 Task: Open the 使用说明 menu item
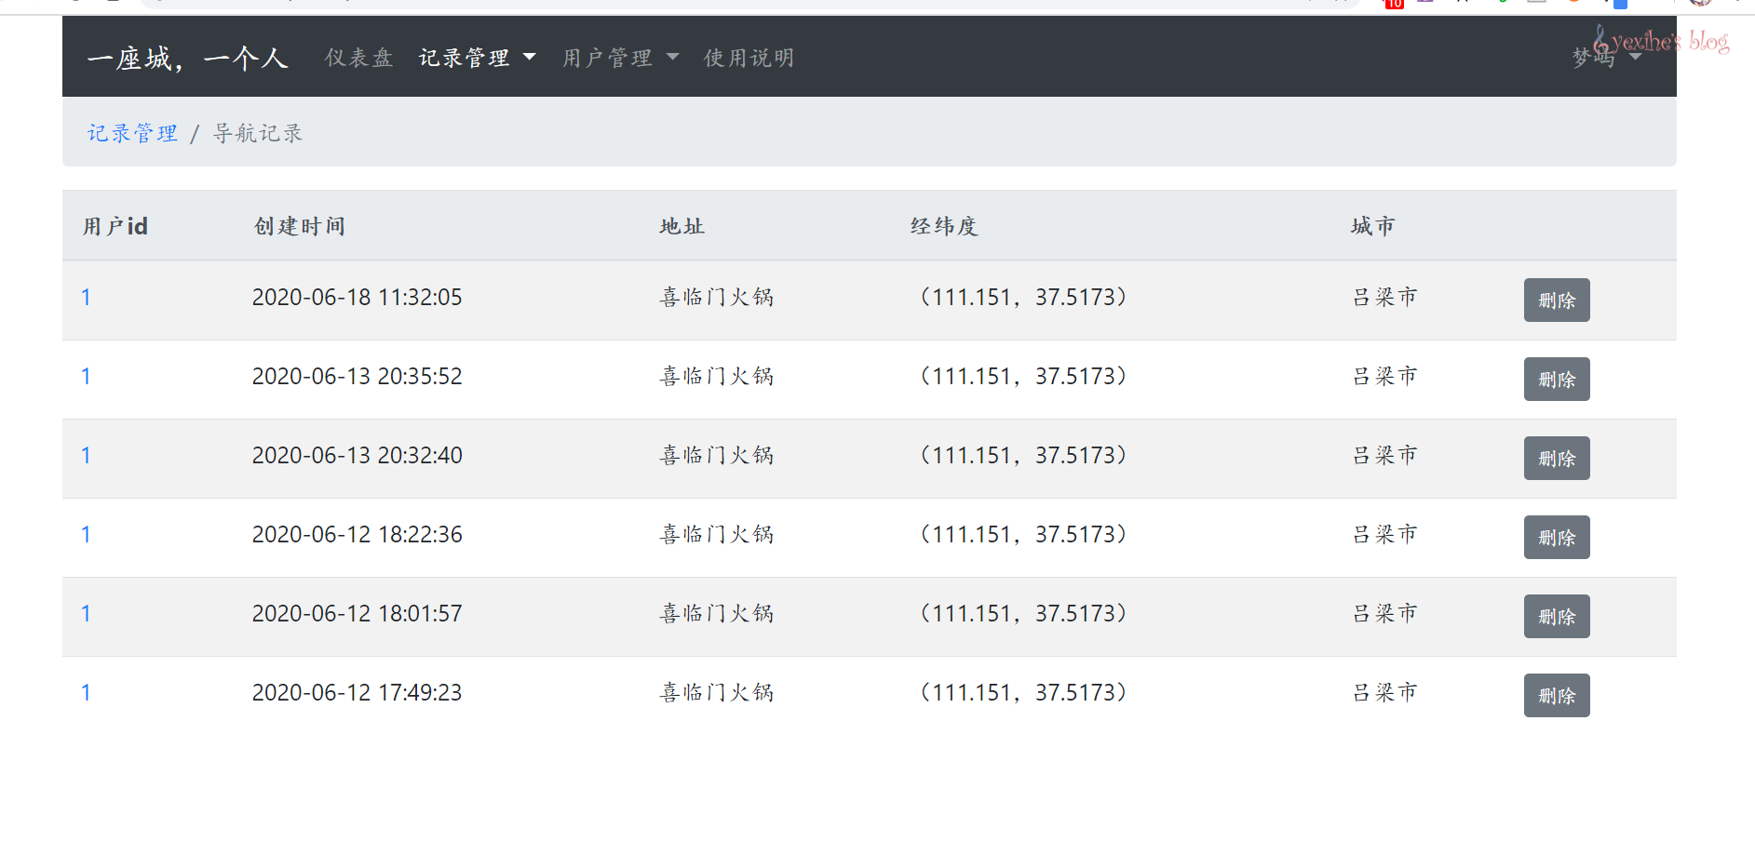[749, 57]
